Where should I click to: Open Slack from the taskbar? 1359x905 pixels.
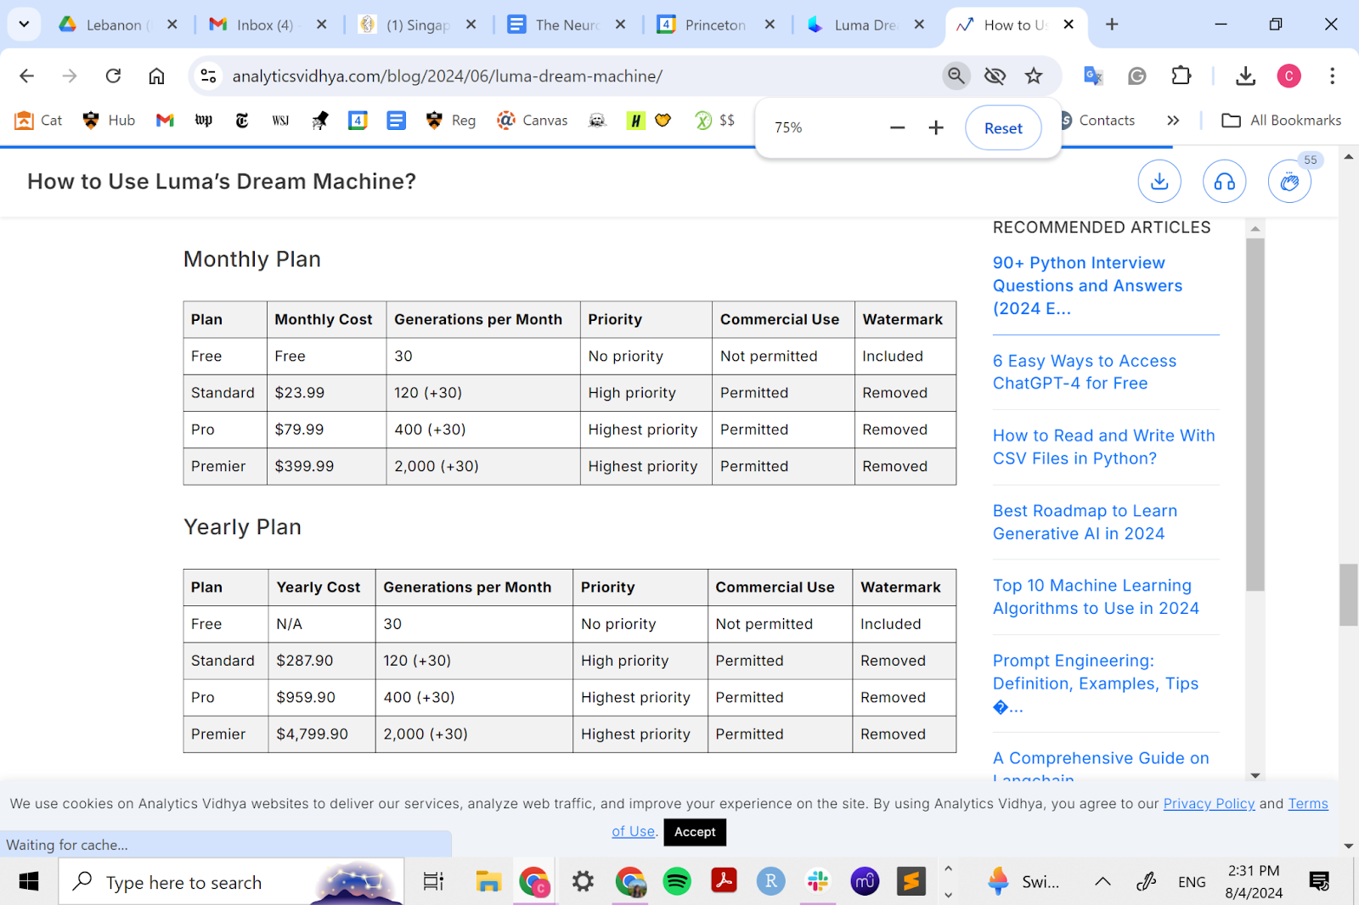pyautogui.click(x=818, y=882)
